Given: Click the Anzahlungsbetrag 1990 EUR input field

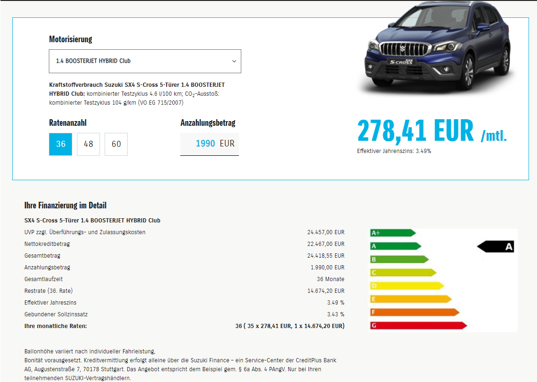Looking at the screenshot, I should [210, 144].
